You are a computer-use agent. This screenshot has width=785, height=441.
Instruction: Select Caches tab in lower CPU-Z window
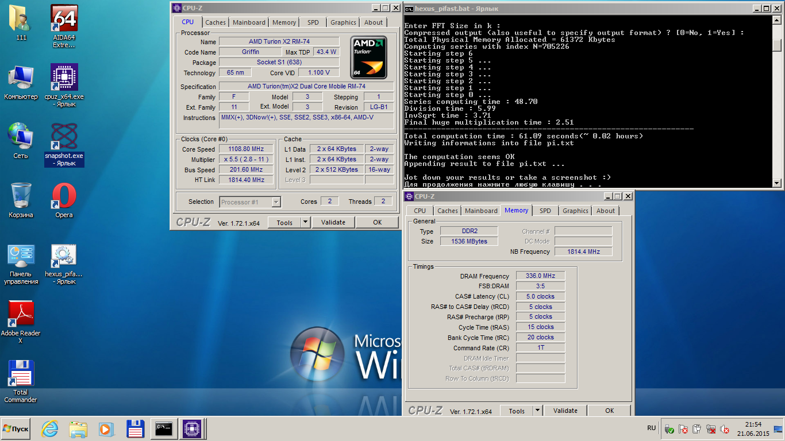[448, 211]
